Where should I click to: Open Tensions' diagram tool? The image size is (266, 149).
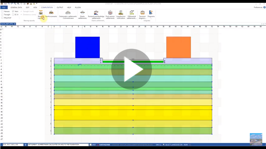click(x=142, y=15)
